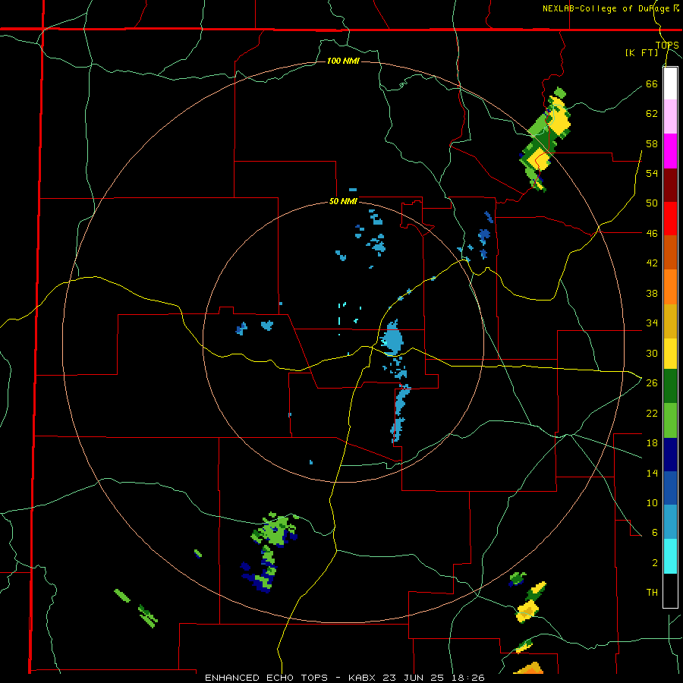The image size is (683, 683).
Task: Click the 62 value on the scale
Action: 652,114
